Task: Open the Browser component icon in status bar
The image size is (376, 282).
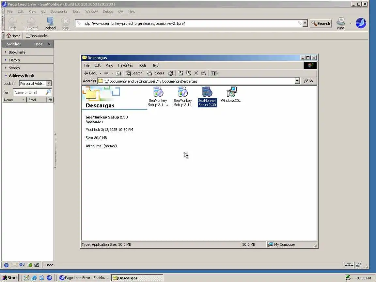Action: [6, 265]
